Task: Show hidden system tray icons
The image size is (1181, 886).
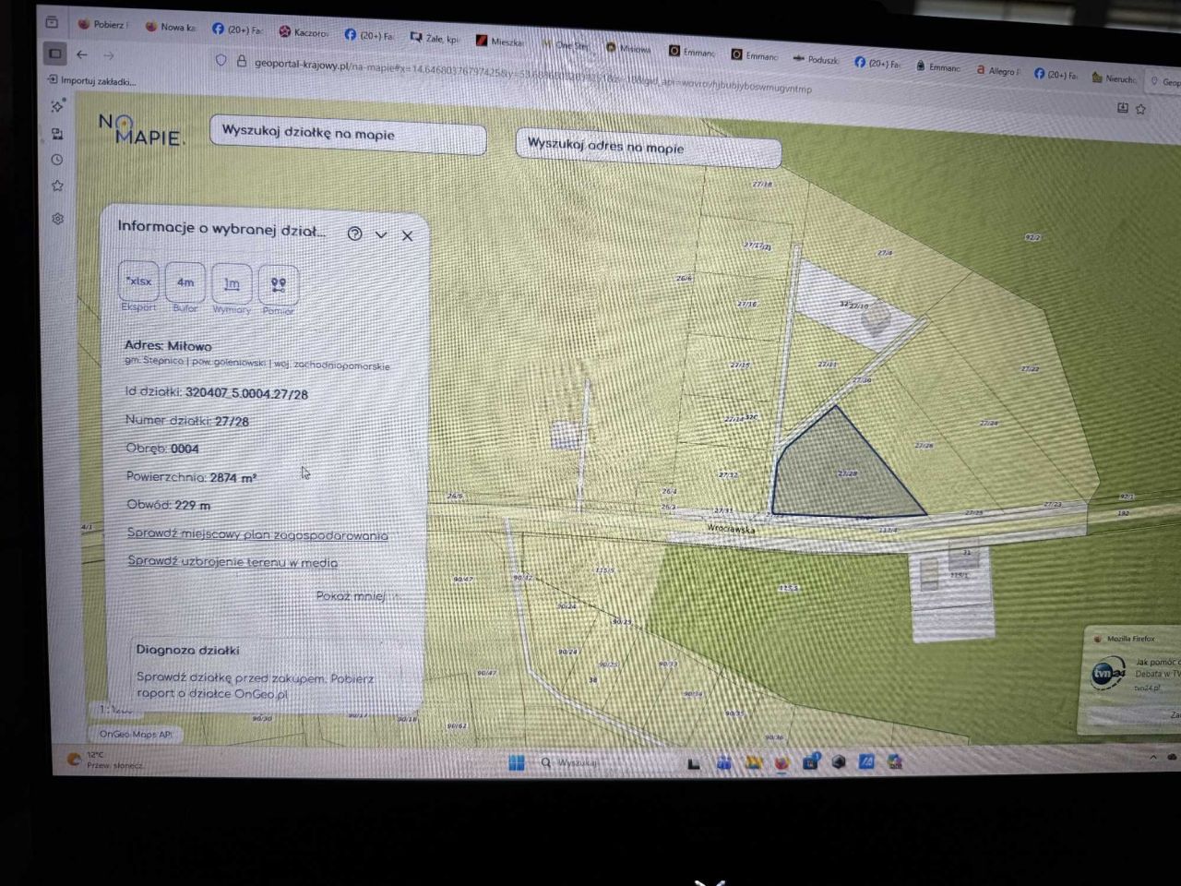Action: click(1152, 758)
